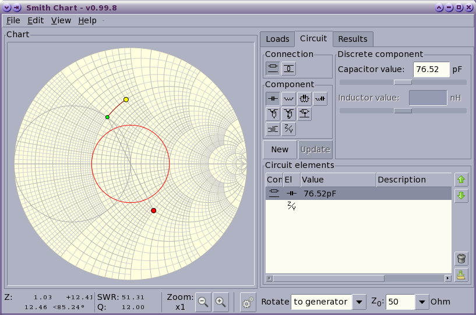Viewport: 476px width, 315px height.
Task: Switch to the Results tab
Action: (352, 39)
